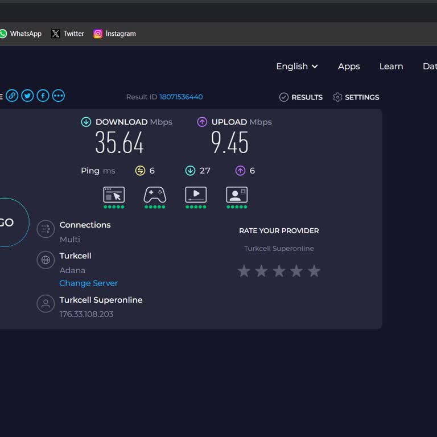The image size is (437, 437).
Task: Share result via Twitter icon
Action: pos(27,96)
